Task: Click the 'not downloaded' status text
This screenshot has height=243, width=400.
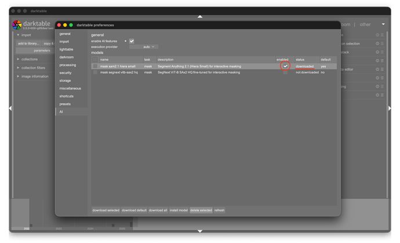Action: coord(307,72)
